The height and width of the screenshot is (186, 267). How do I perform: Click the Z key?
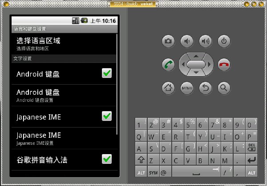click(x=153, y=159)
